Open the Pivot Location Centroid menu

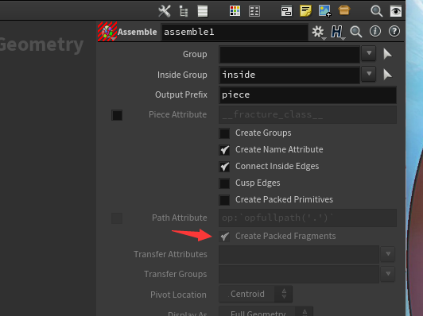tap(256, 294)
